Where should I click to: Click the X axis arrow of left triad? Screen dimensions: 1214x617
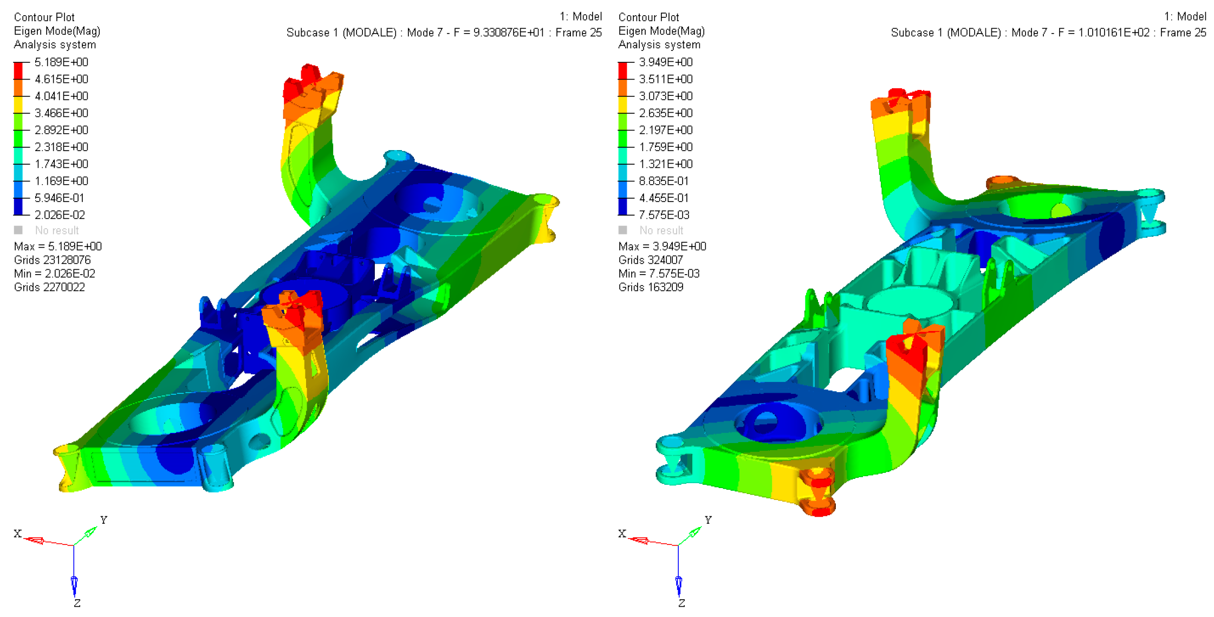[35, 540]
